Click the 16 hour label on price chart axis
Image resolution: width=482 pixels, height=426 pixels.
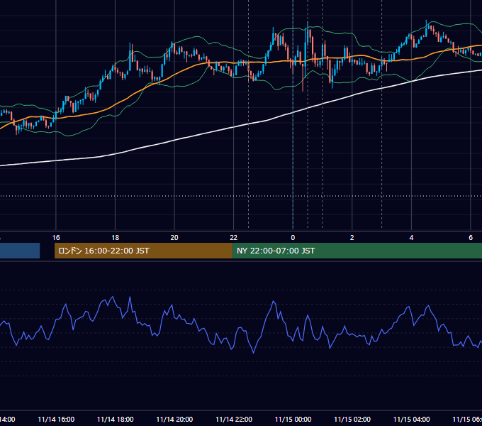click(56, 237)
